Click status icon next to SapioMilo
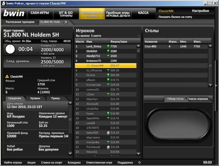219x166 pixels. tap(108, 118)
